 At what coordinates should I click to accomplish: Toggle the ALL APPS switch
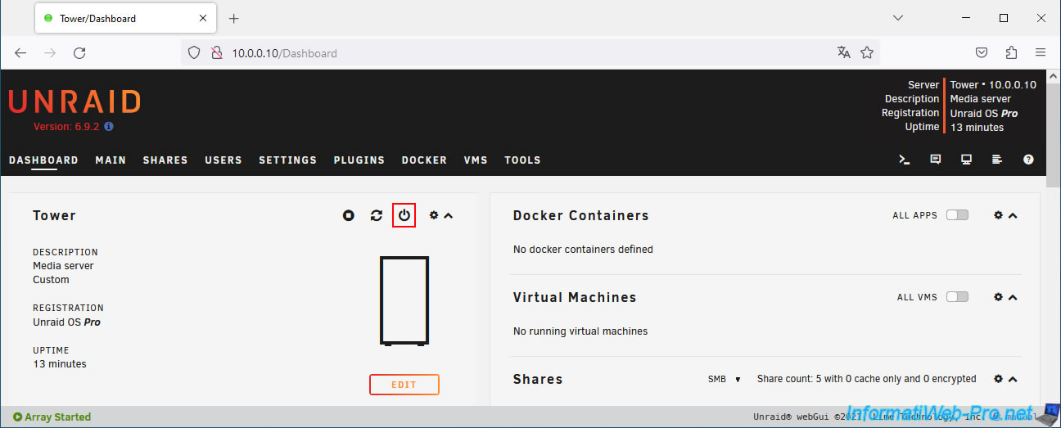tap(956, 215)
